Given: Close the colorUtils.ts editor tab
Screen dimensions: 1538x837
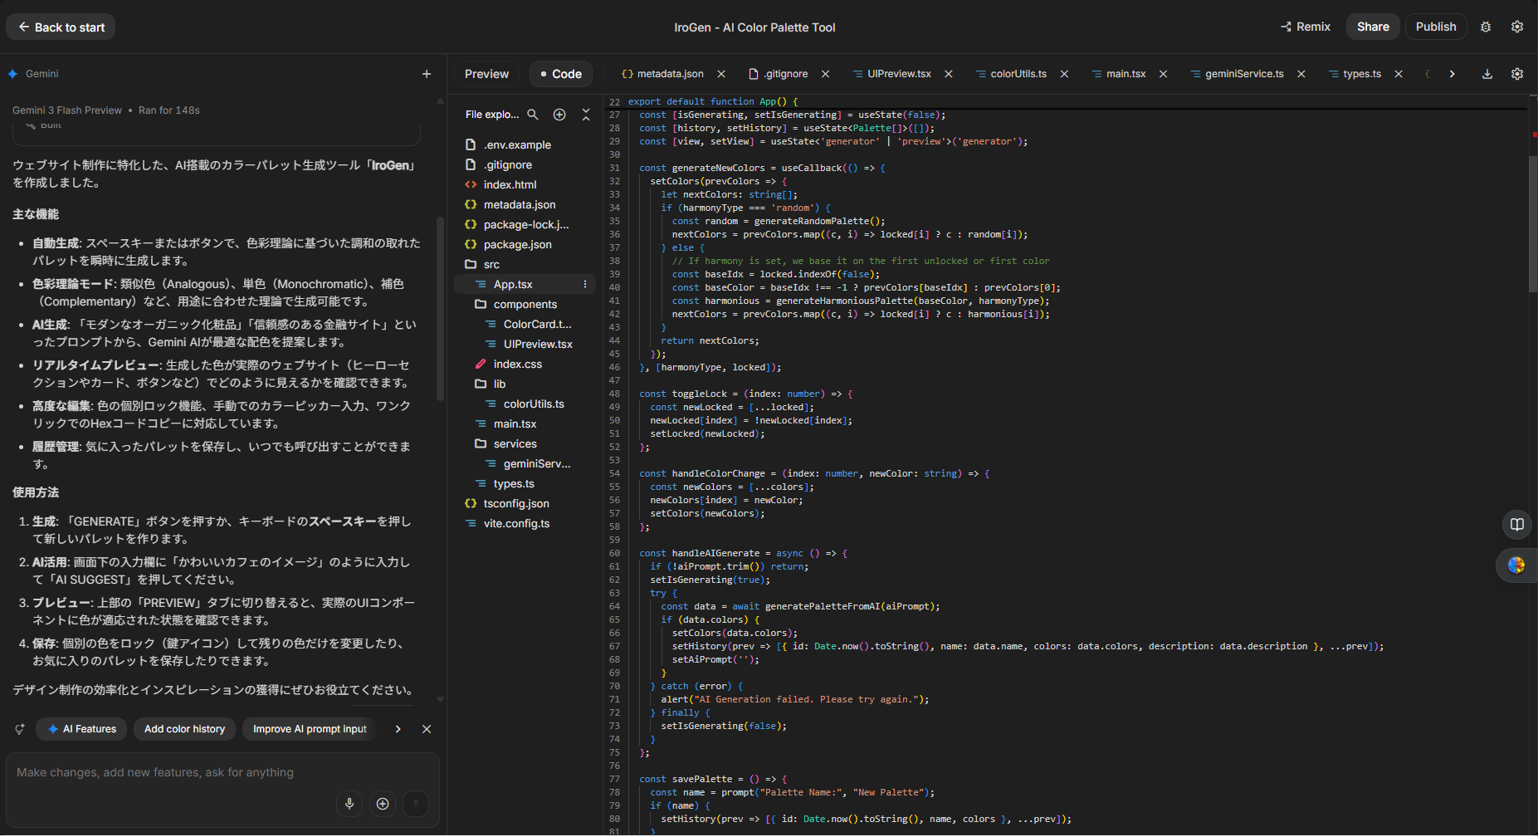Looking at the screenshot, I should click(x=1064, y=74).
